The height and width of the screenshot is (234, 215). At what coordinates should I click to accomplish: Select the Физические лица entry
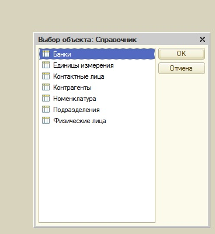[x=97, y=121]
